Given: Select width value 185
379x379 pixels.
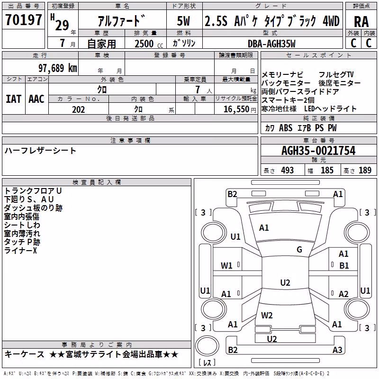Looking at the screenshot, I should coord(327,170).
